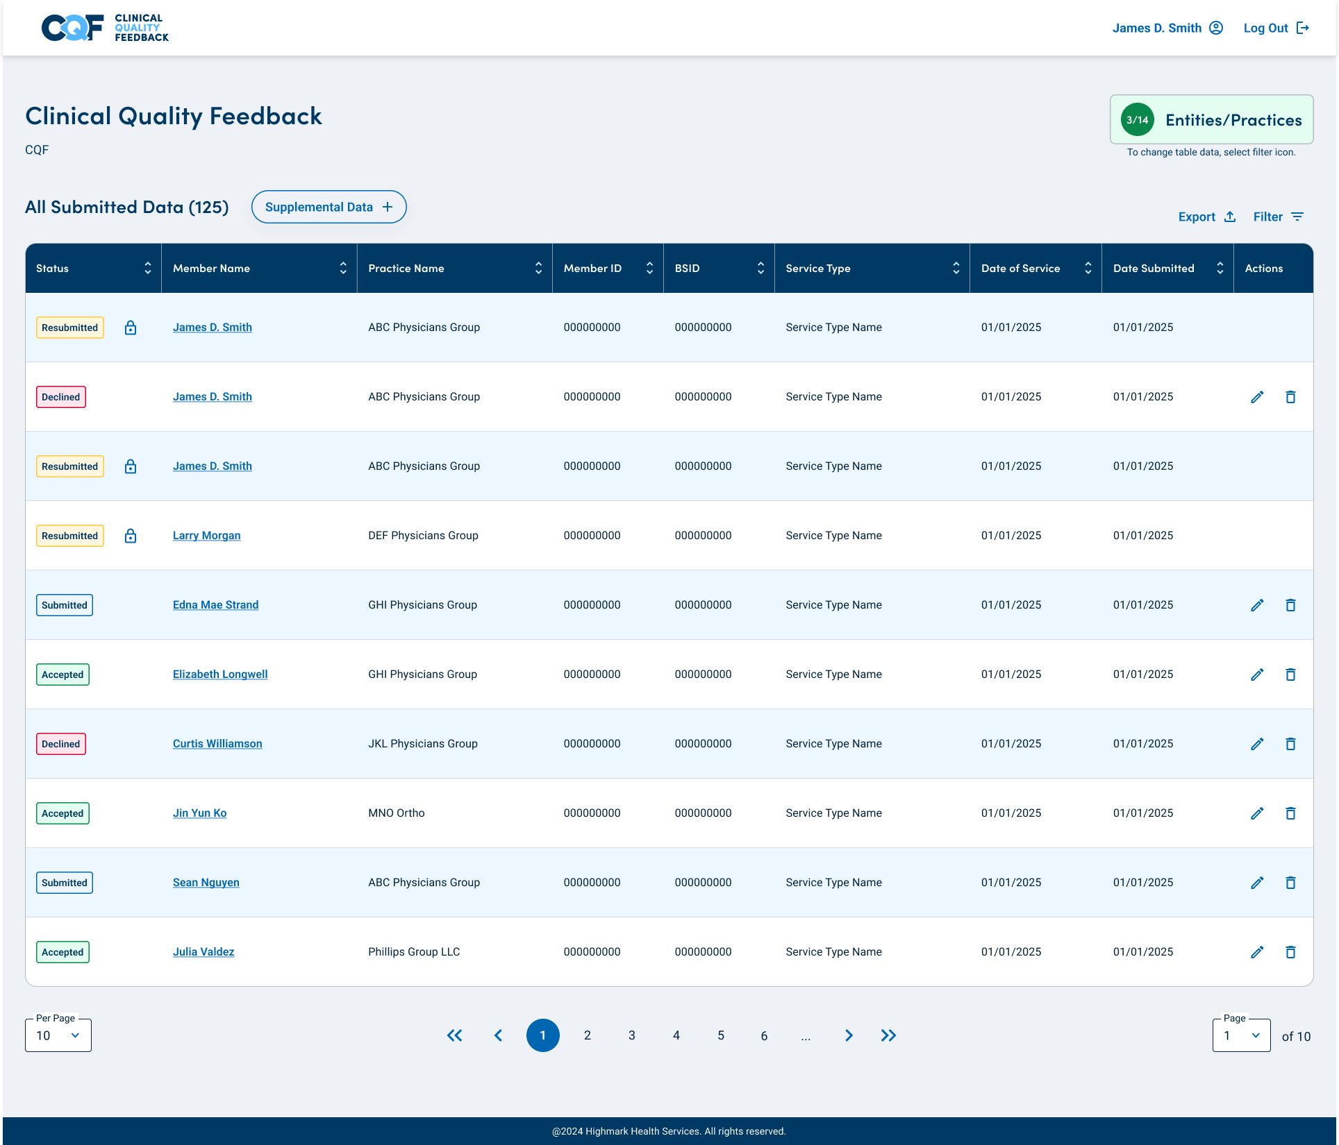This screenshot has width=1339, height=1145.
Task: Jump to last page with the double-right arrow
Action: [x=888, y=1035]
